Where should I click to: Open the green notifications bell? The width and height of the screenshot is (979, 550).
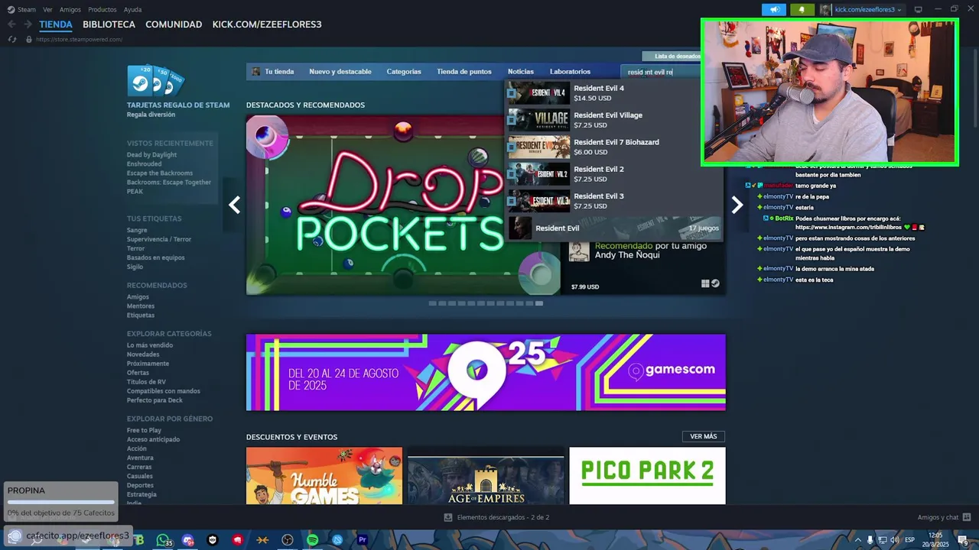(x=802, y=10)
